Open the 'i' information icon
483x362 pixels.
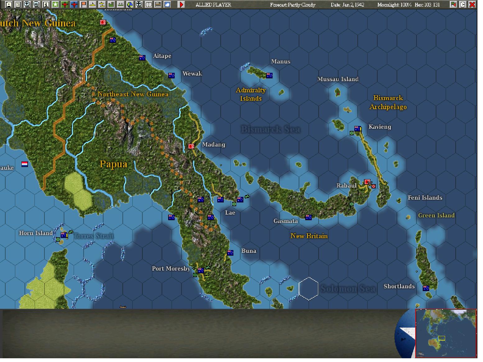tap(46, 4)
